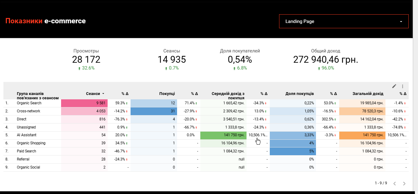
Task: Click the pink 9 581 sessions cell
Action: click(84, 103)
